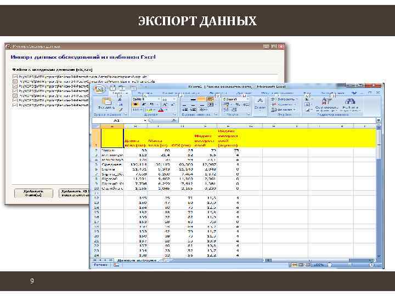This screenshot has width=395, height=296.
Task: Open Fill Color yellow swatch
Action: tap(149, 110)
